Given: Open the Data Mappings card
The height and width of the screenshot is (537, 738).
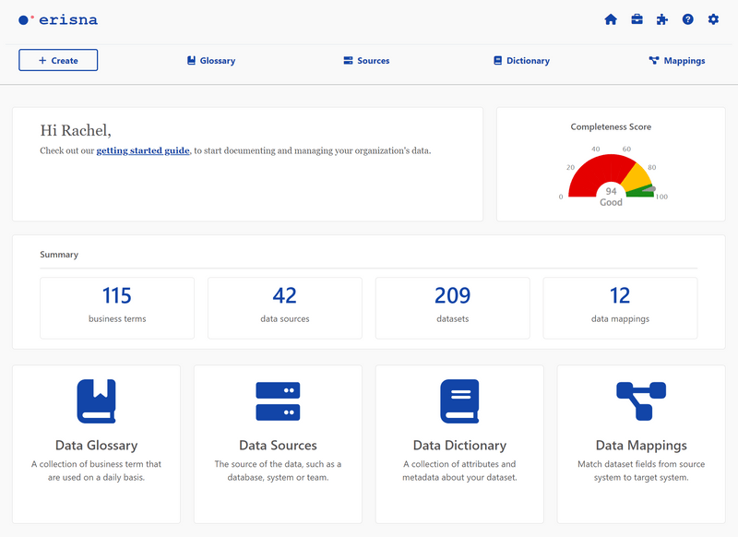Looking at the screenshot, I should (642, 445).
